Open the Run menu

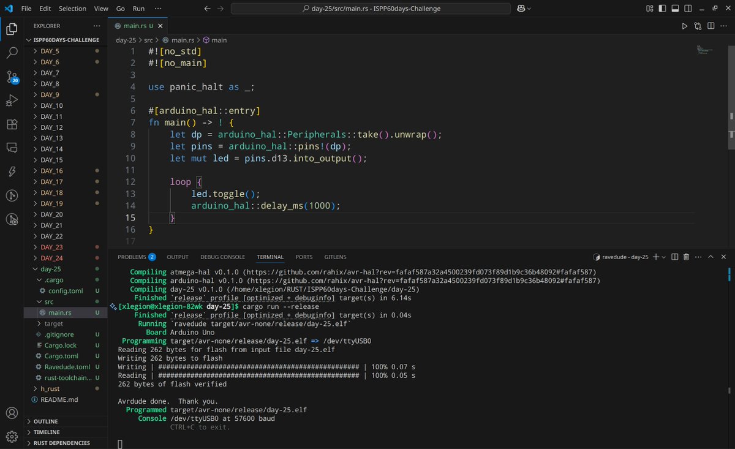[138, 9]
